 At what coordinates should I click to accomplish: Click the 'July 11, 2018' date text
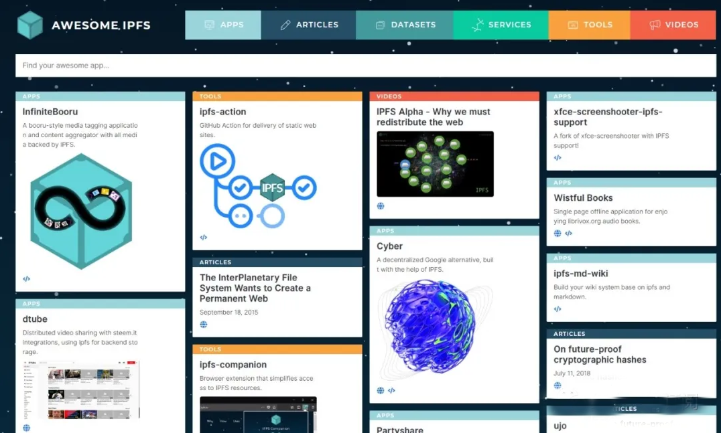coord(572,373)
